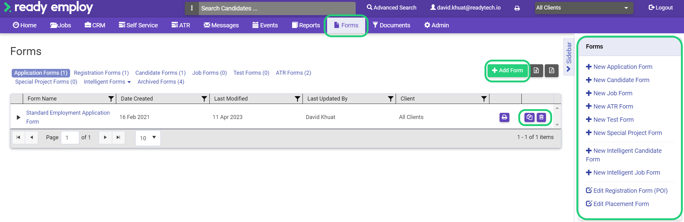Open the Form Name column filter
The image size is (684, 222).
point(111,99)
